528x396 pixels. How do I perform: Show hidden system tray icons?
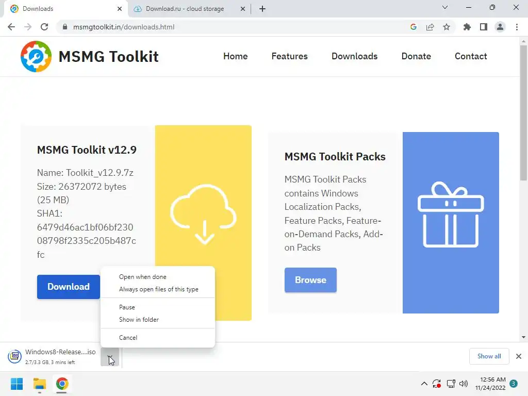point(424,384)
